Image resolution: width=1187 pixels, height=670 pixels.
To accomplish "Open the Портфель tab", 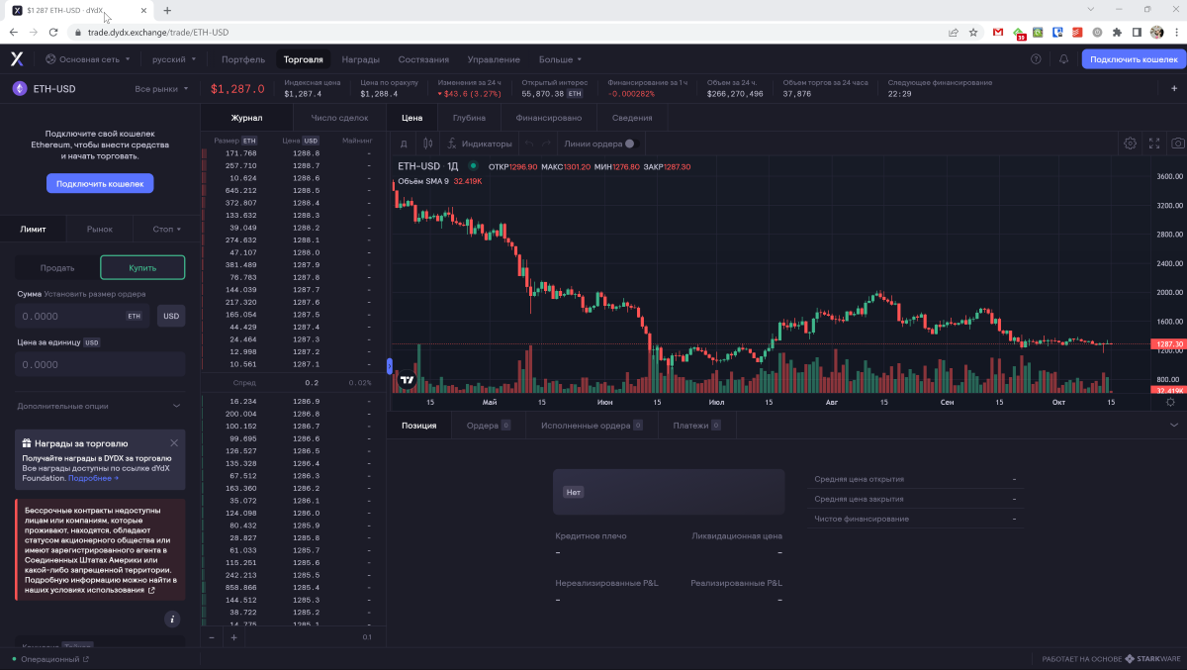I will [x=243, y=59].
